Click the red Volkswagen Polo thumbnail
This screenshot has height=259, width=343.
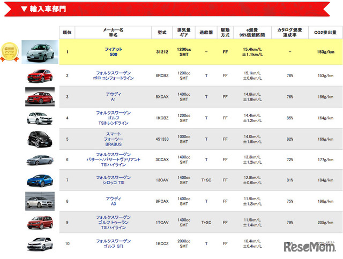click(x=40, y=76)
